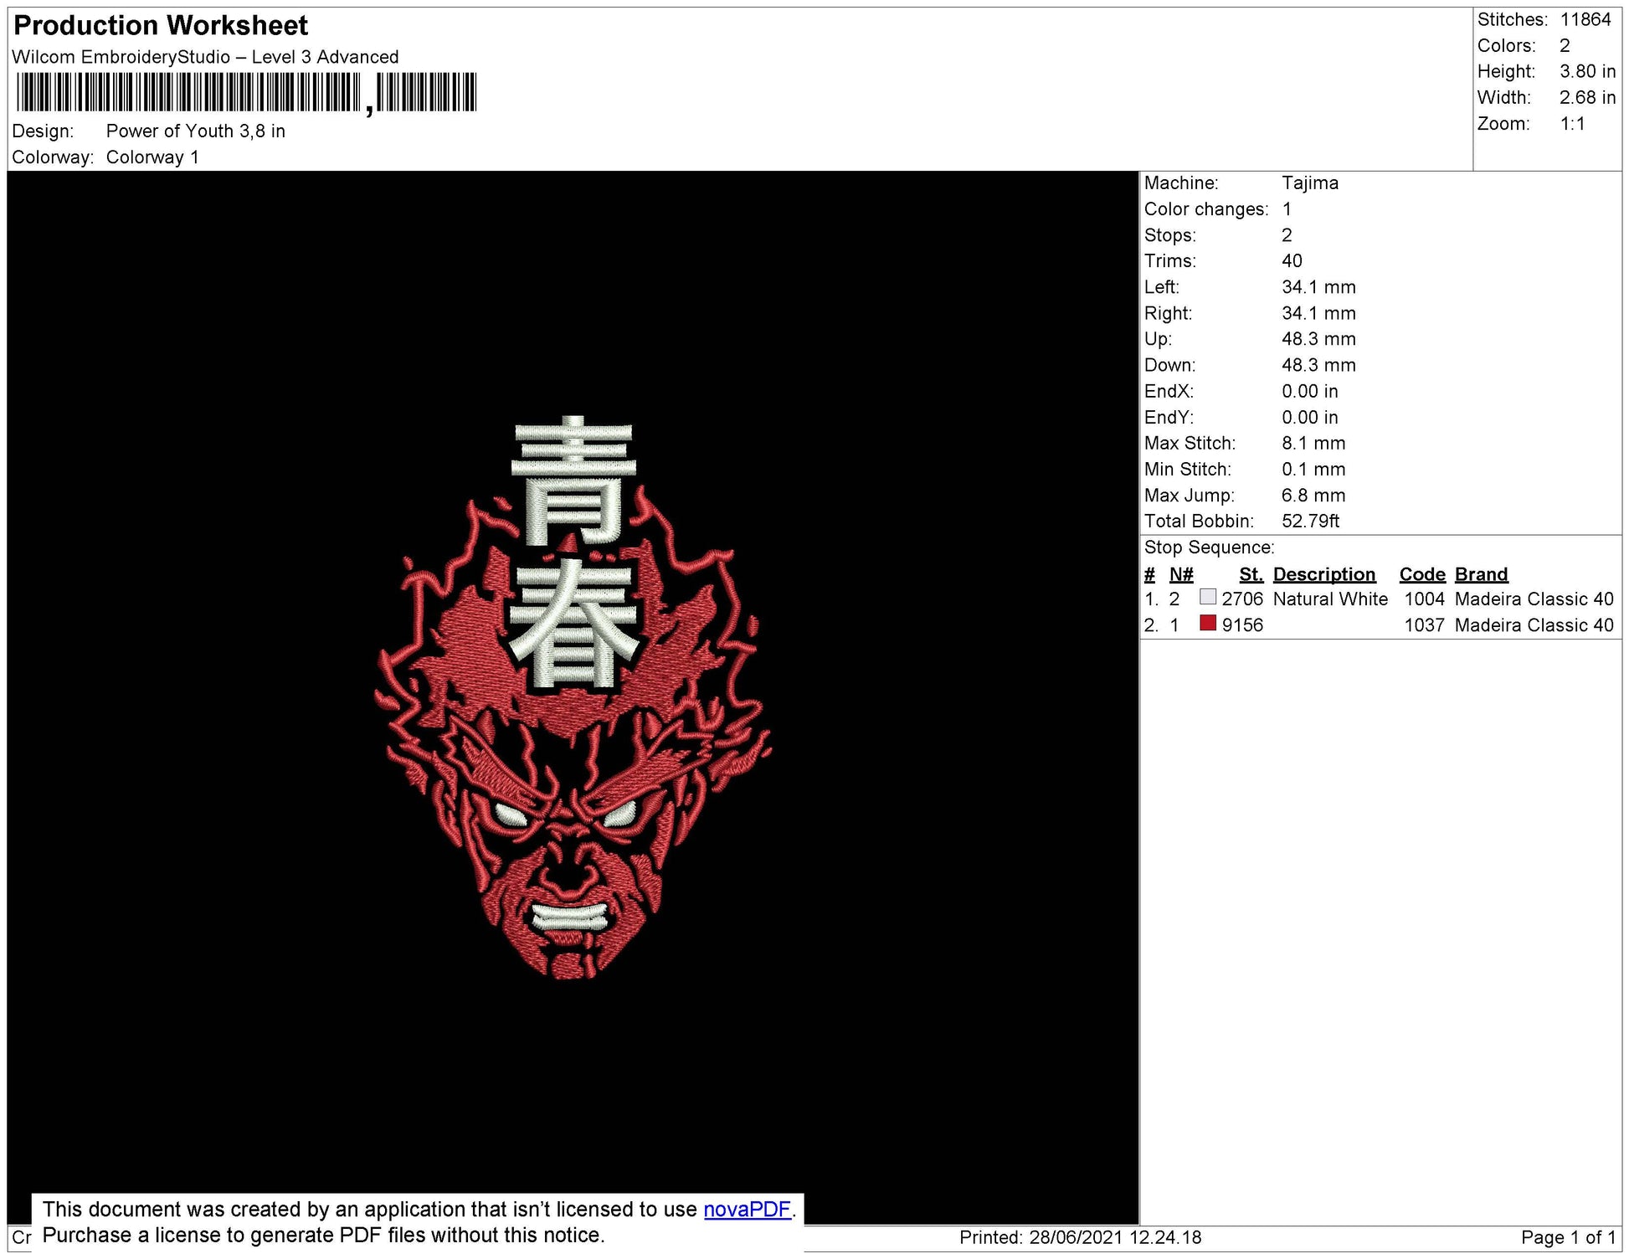
Task: Select the Madeira Classic 40 code 1037 row
Action: click(1379, 624)
